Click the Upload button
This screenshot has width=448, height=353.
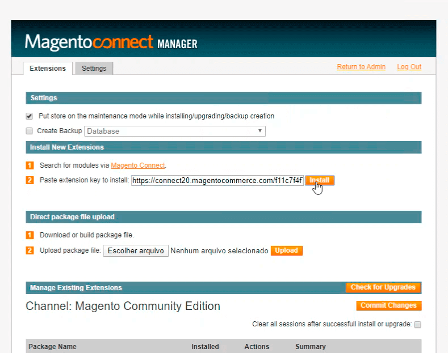286,250
